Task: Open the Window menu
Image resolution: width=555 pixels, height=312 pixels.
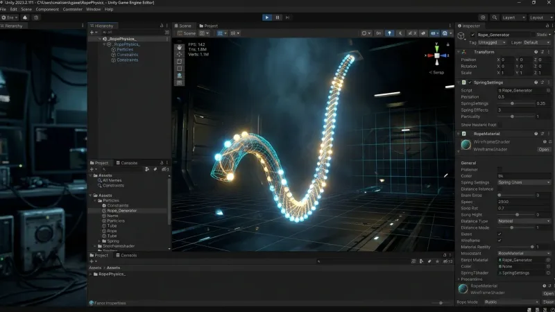Action: 94,9
